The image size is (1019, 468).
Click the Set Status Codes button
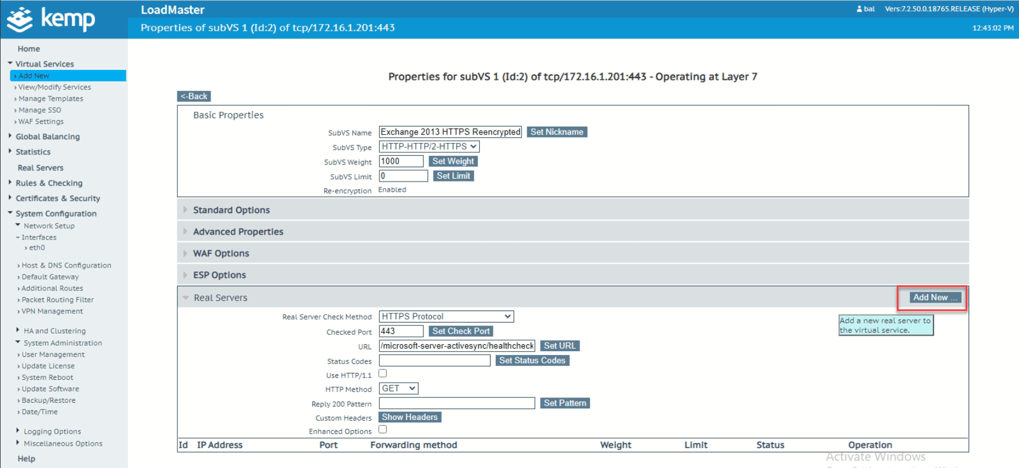click(x=532, y=360)
